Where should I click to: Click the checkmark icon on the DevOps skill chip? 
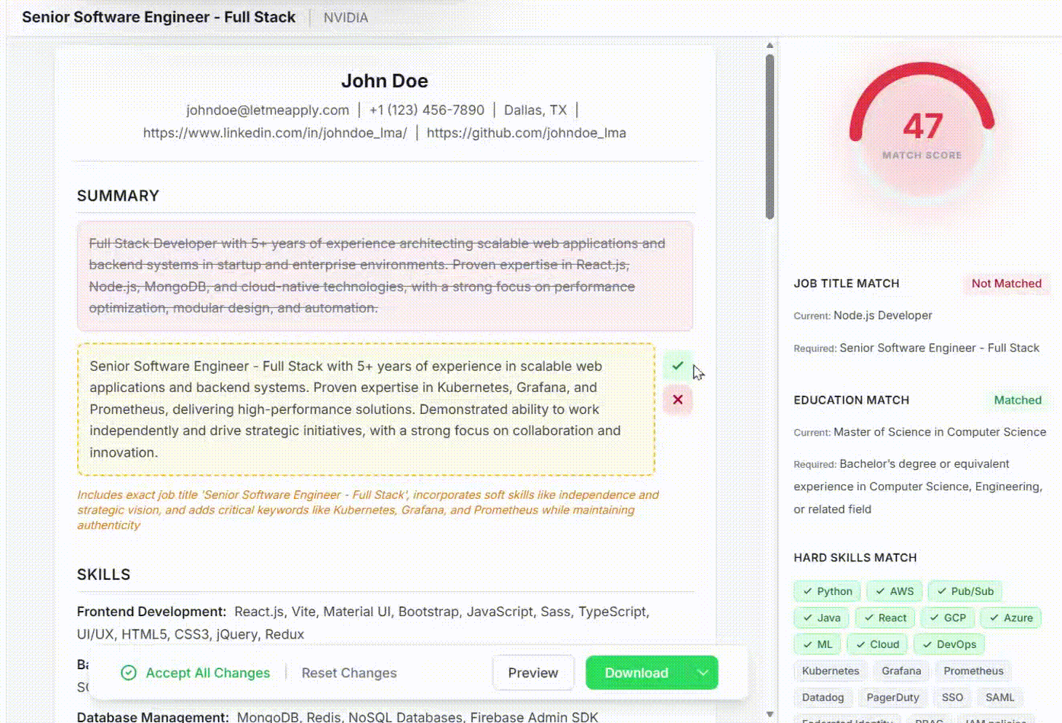[929, 644]
